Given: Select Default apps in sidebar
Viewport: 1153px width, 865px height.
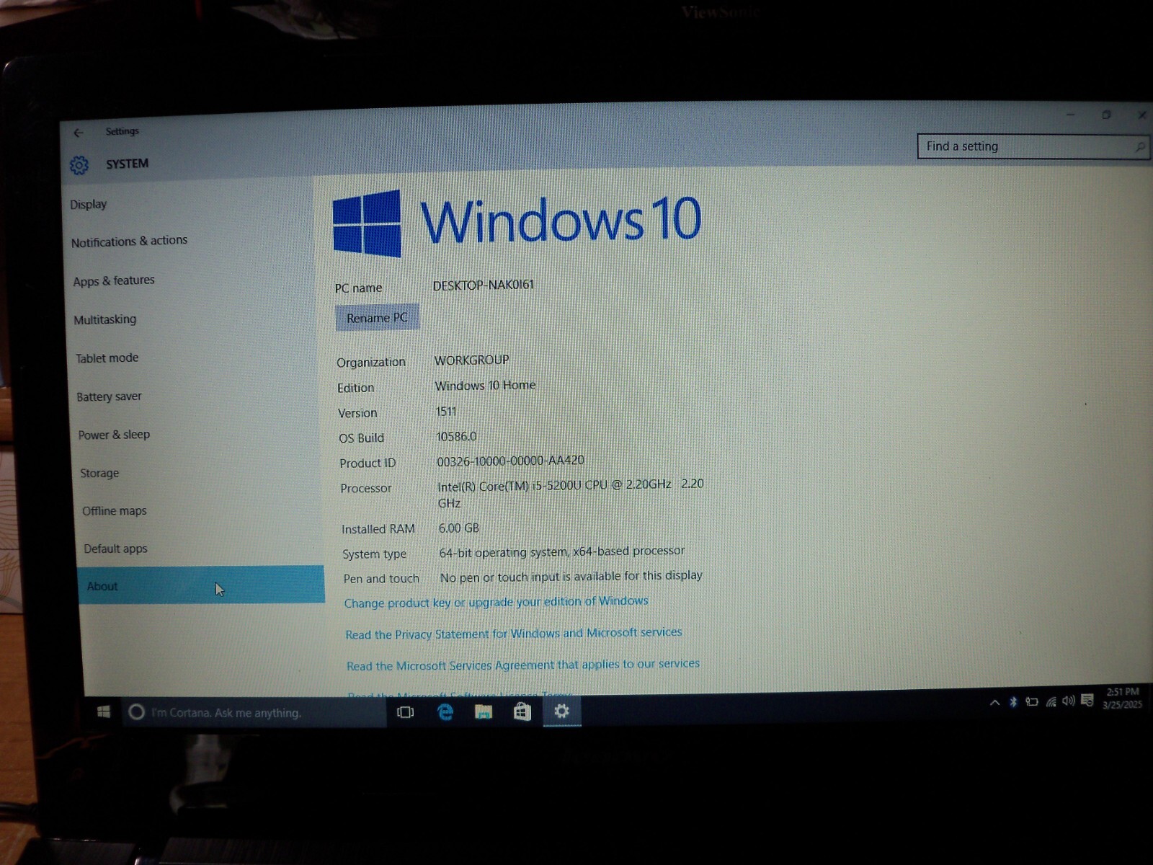Looking at the screenshot, I should pyautogui.click(x=115, y=549).
